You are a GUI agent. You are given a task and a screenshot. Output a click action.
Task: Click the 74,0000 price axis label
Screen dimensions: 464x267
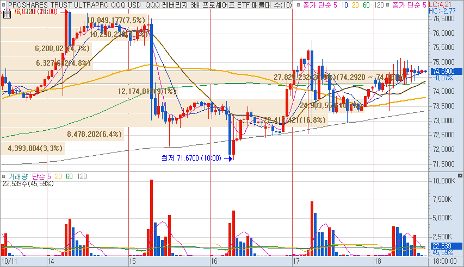[443, 91]
